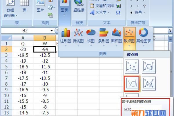Select column B header
This screenshot has height=116, width=174.
click(x=45, y=38)
